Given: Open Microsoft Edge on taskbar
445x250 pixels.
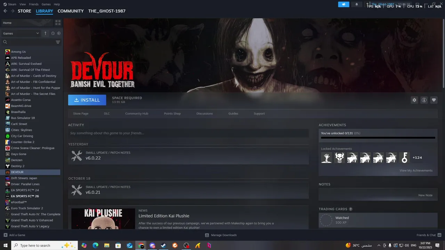Looking at the screenshot, I should 95,245.
